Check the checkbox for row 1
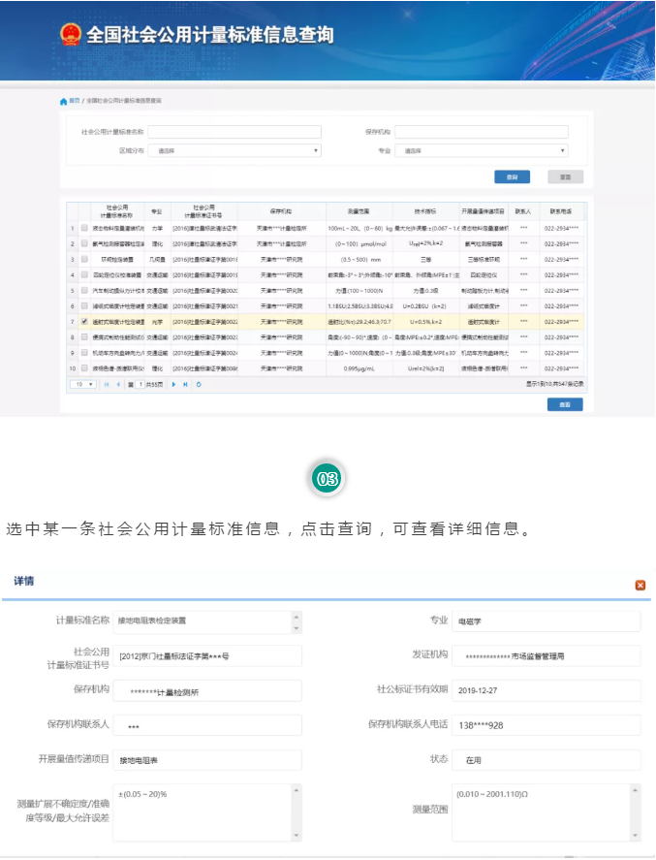The image size is (656, 860). pos(85,228)
